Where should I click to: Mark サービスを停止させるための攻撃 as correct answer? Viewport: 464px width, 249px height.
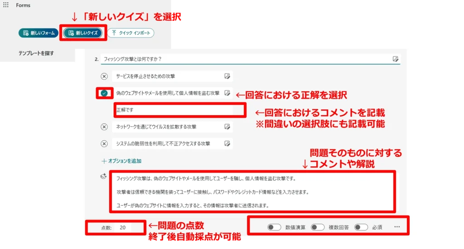(104, 76)
